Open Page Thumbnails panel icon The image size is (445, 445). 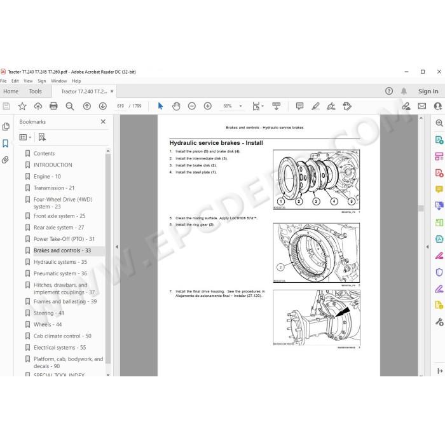click(5, 127)
